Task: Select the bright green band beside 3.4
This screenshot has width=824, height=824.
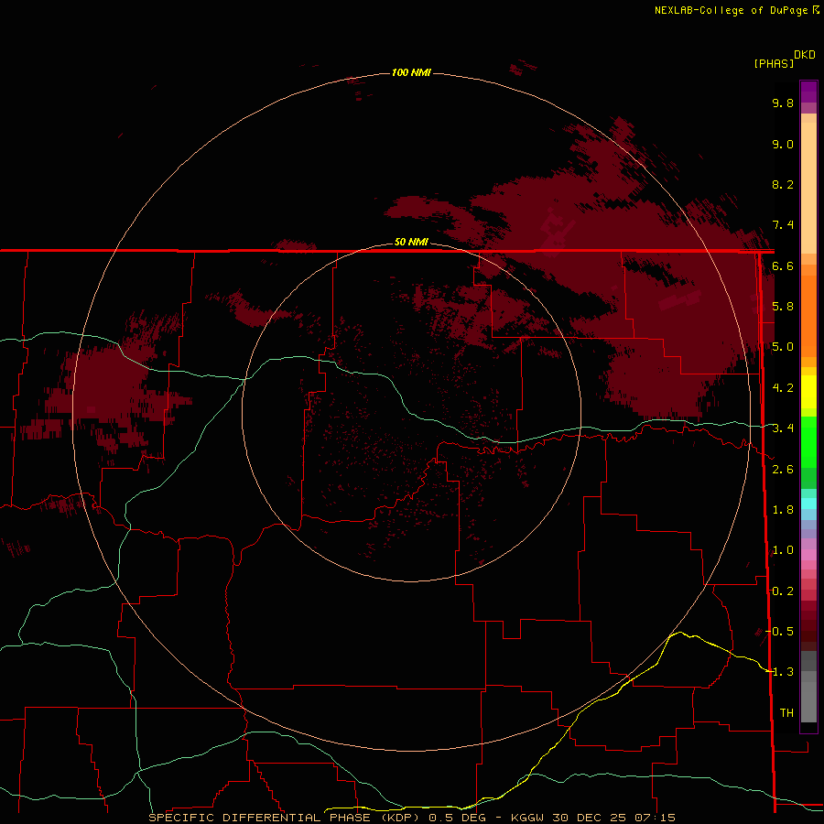Action: pyautogui.click(x=808, y=441)
